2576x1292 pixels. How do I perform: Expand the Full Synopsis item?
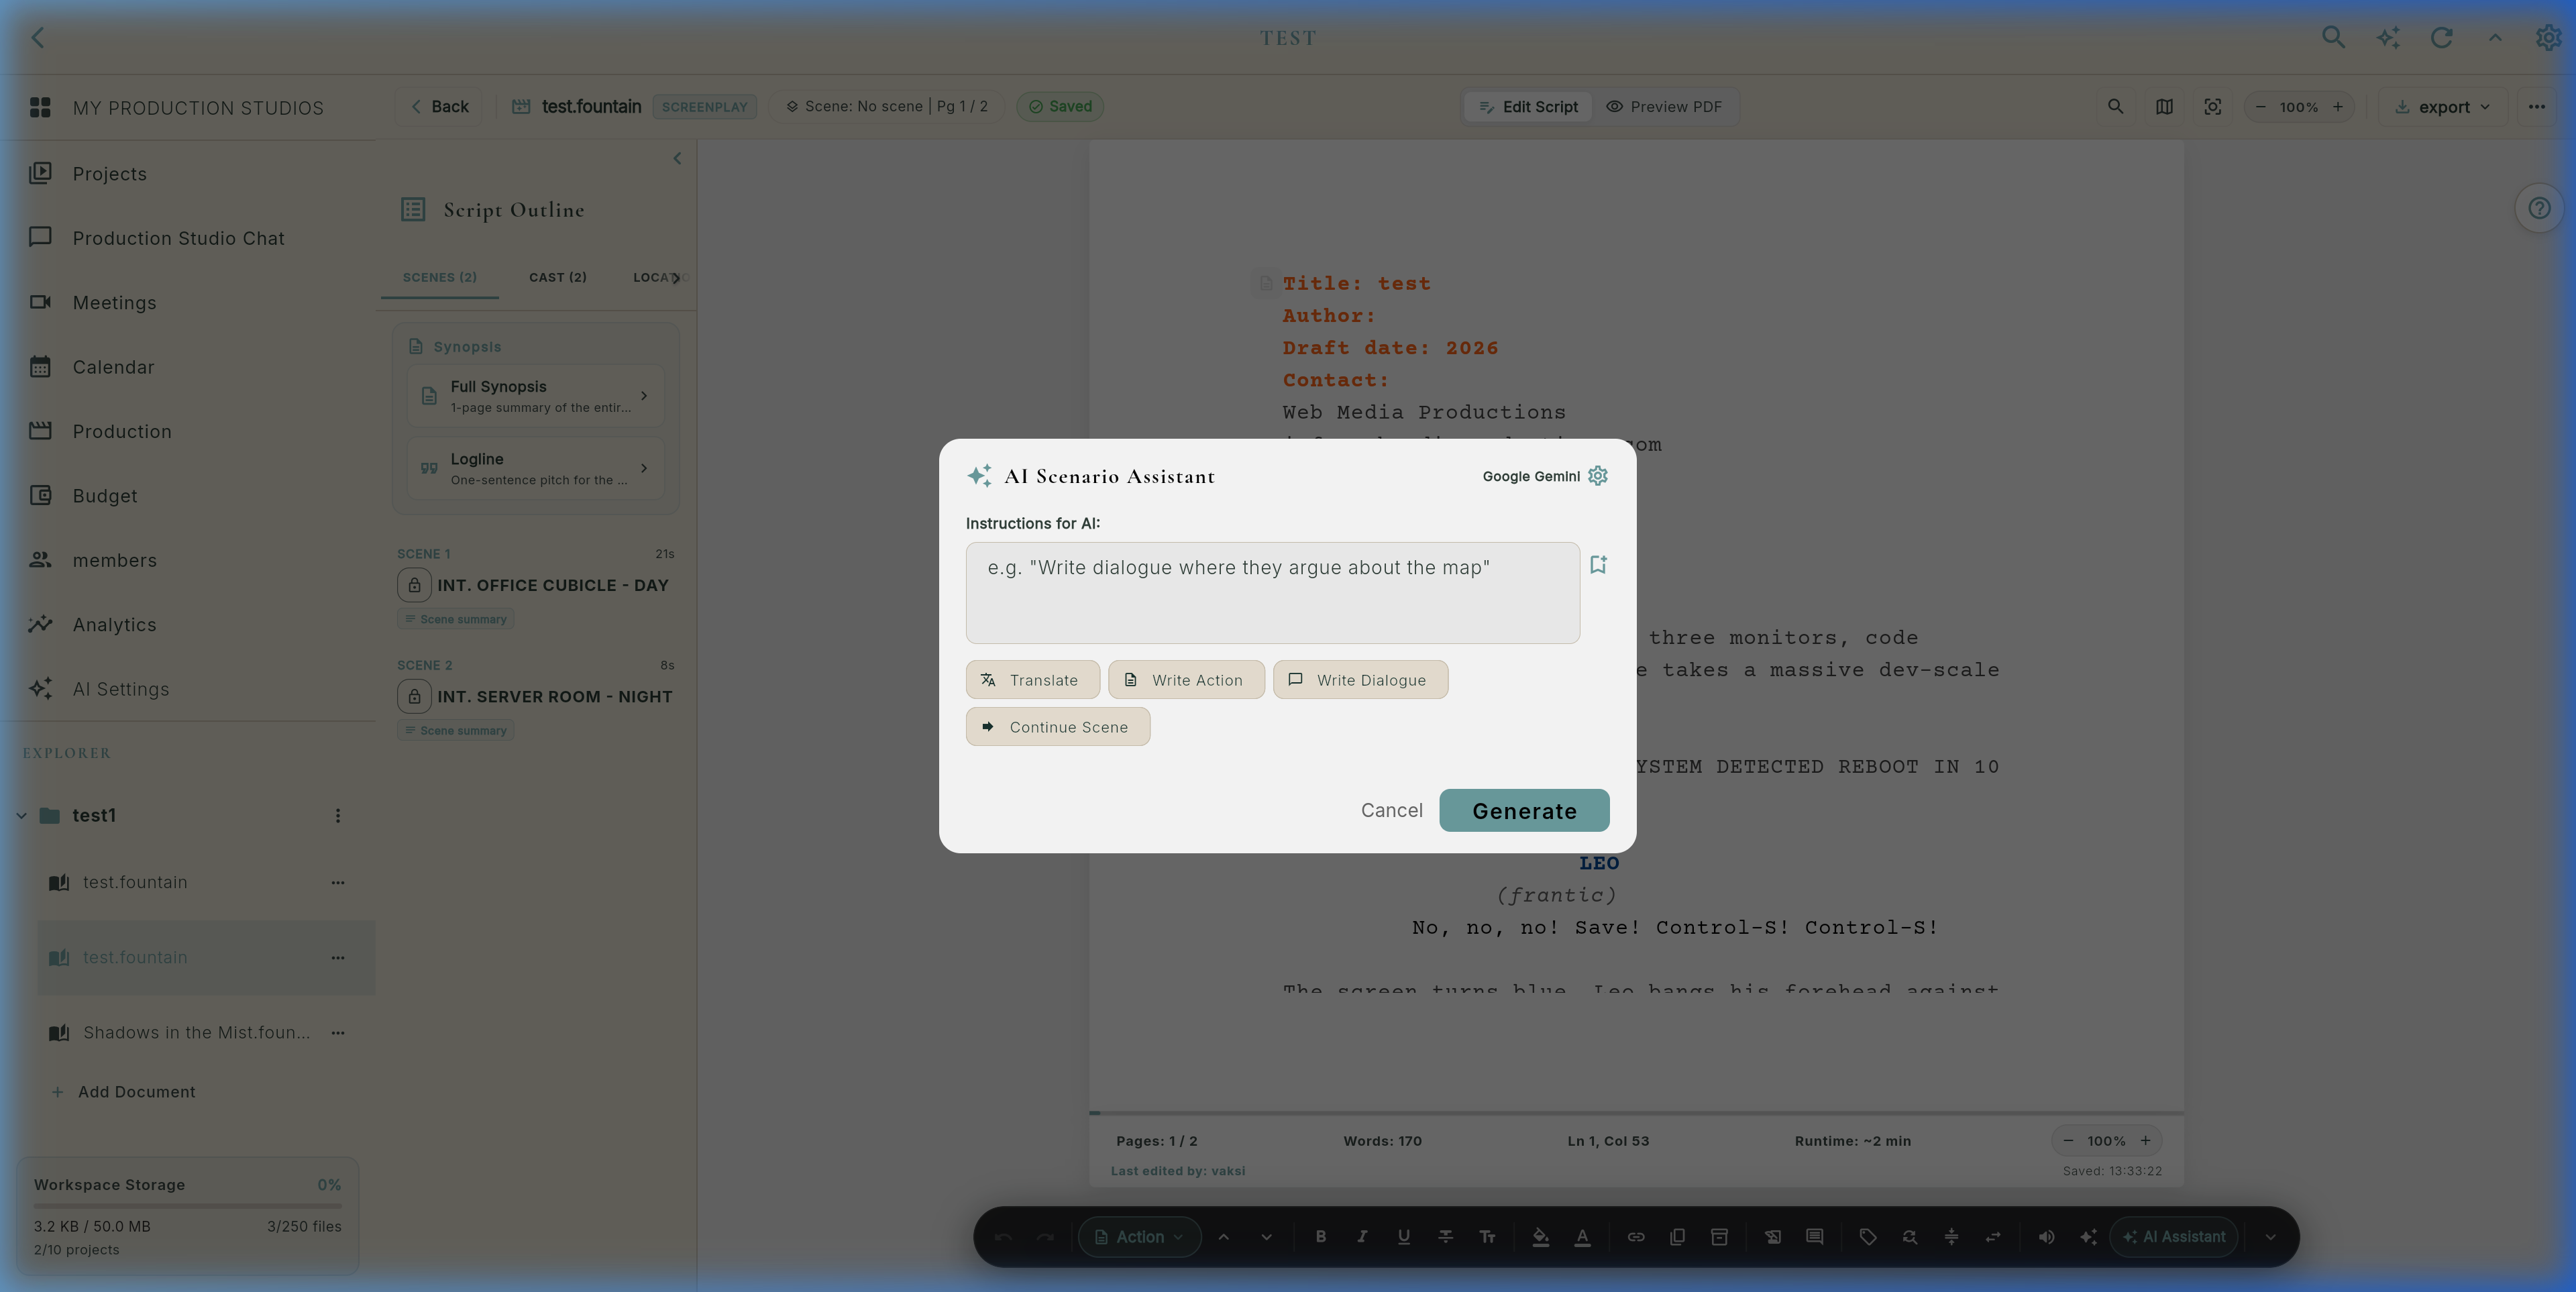click(x=535, y=396)
